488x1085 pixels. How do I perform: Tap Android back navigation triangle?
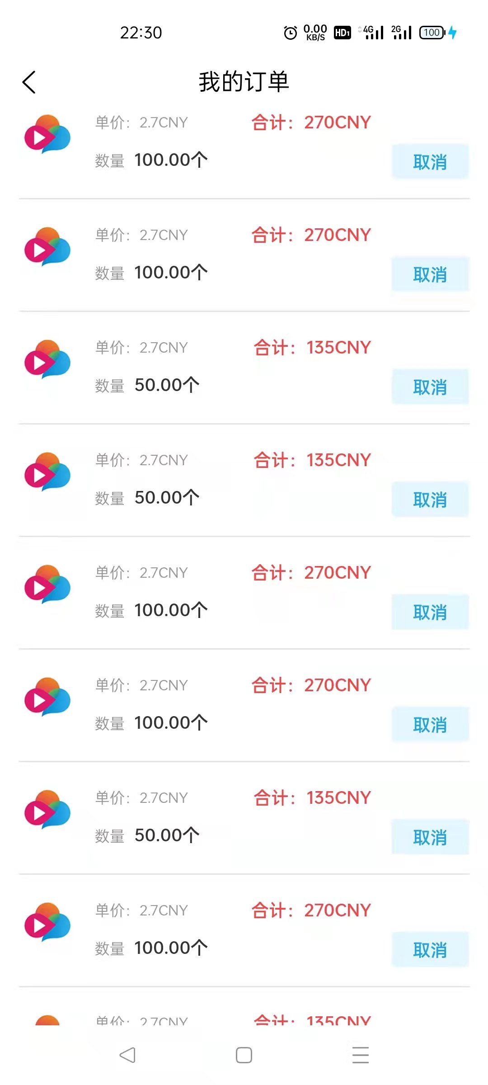(127, 1055)
